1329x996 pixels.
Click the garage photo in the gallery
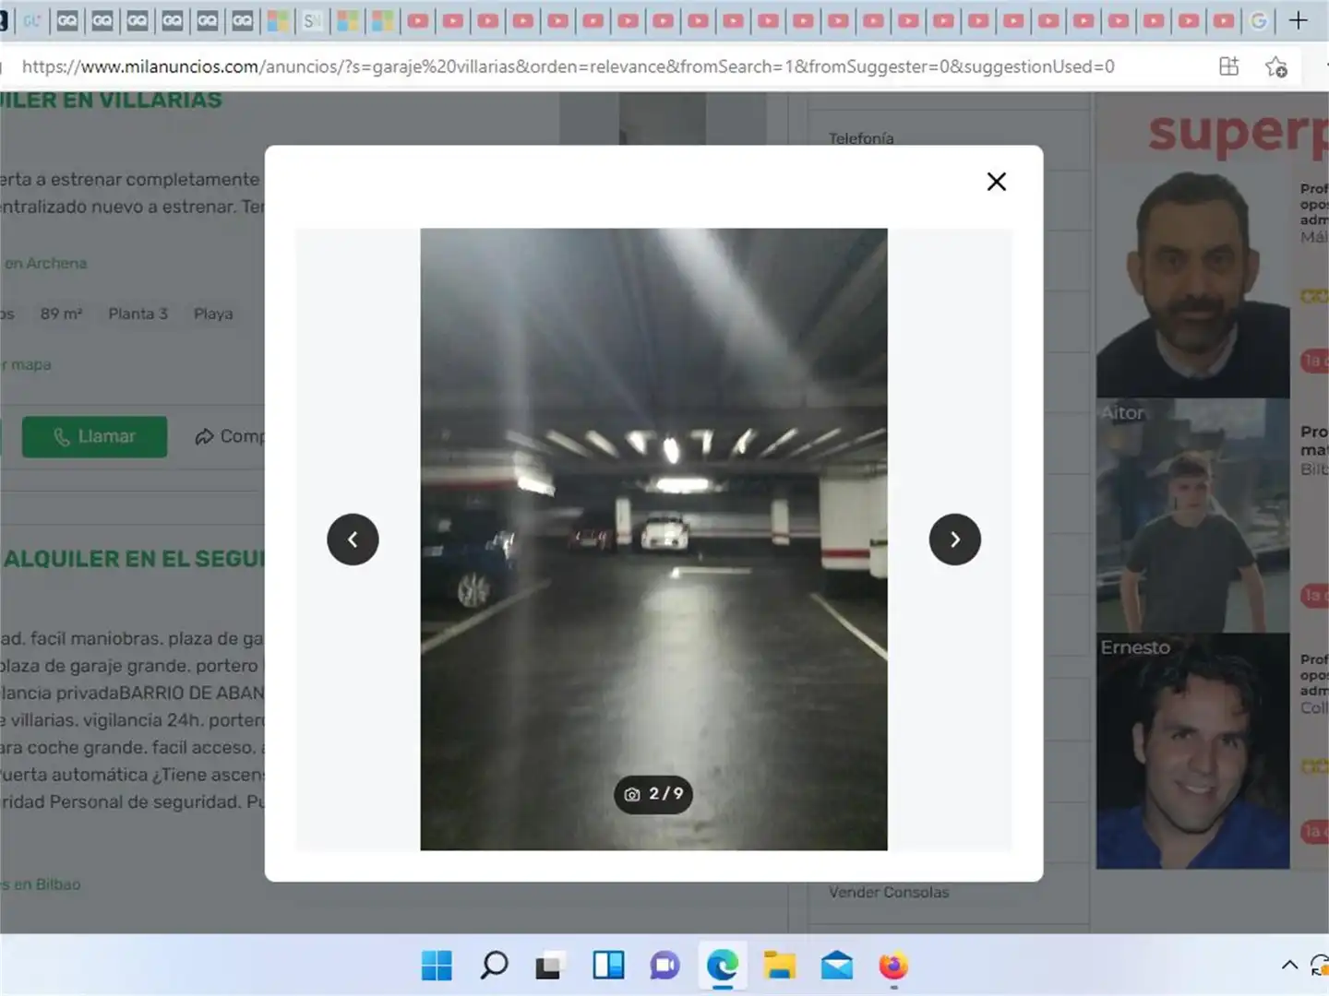click(653, 539)
